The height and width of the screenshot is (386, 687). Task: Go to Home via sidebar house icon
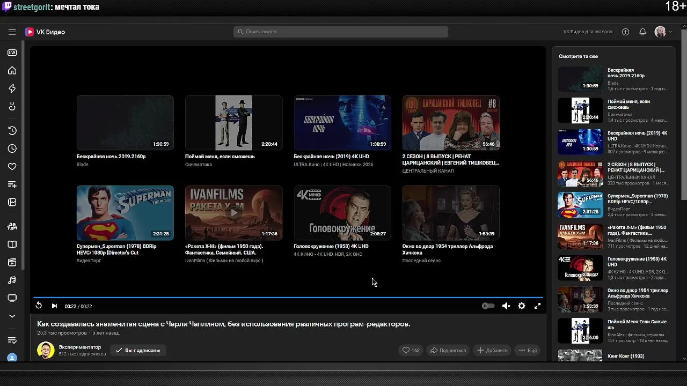(x=12, y=70)
